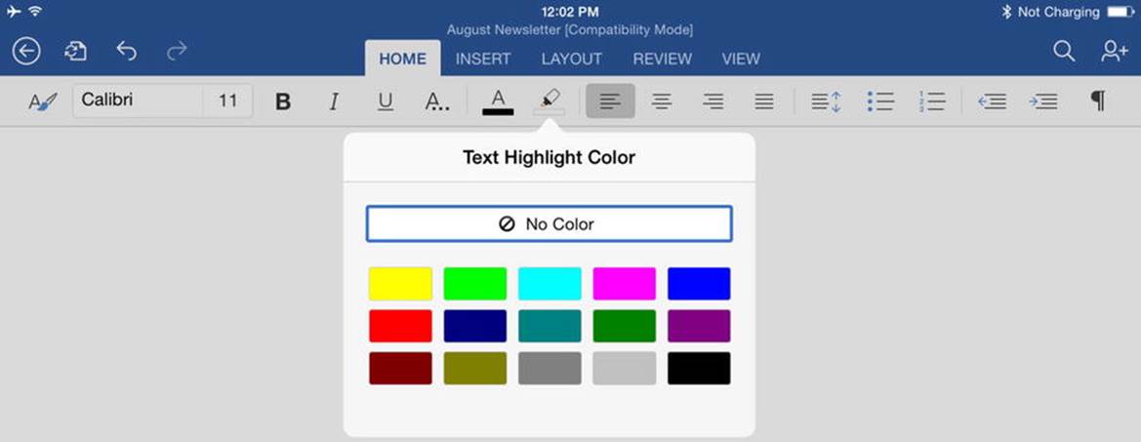Viewport: 1141px width, 442px height.
Task: Open the text styles brush icon
Action: coord(42,101)
